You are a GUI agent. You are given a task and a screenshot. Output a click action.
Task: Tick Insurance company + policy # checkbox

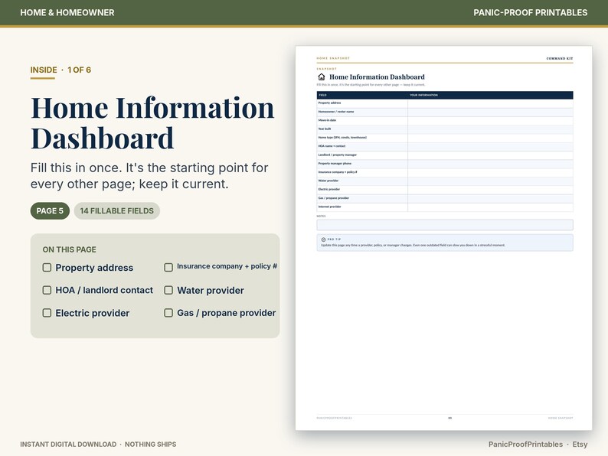tap(168, 267)
